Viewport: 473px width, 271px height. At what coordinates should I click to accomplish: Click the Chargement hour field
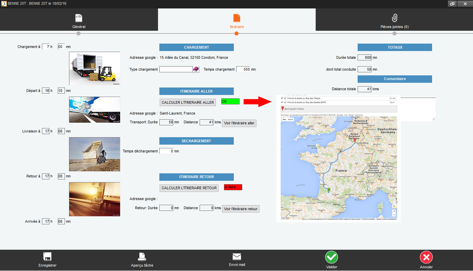[x=46, y=47]
